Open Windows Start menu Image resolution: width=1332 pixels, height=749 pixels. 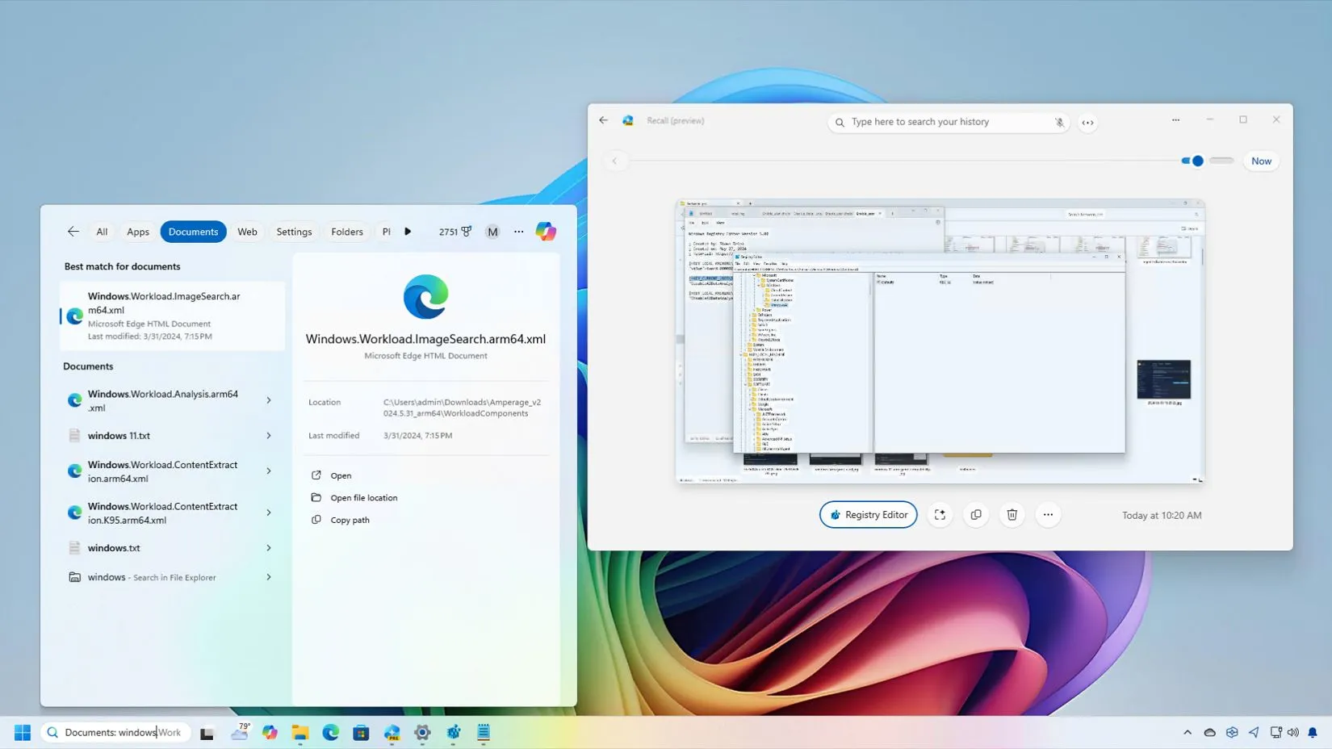pos(23,732)
